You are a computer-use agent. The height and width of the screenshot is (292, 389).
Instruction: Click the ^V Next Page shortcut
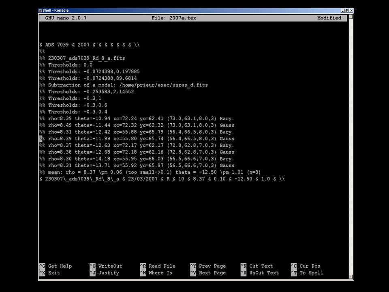(208, 273)
